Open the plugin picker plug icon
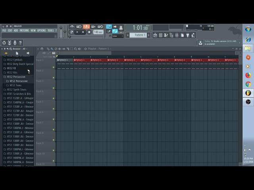This screenshot has height=190, width=254. 188,35
